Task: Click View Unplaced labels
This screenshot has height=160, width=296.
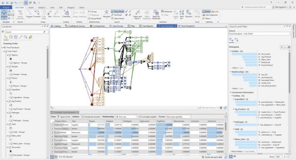Action: tap(210, 15)
